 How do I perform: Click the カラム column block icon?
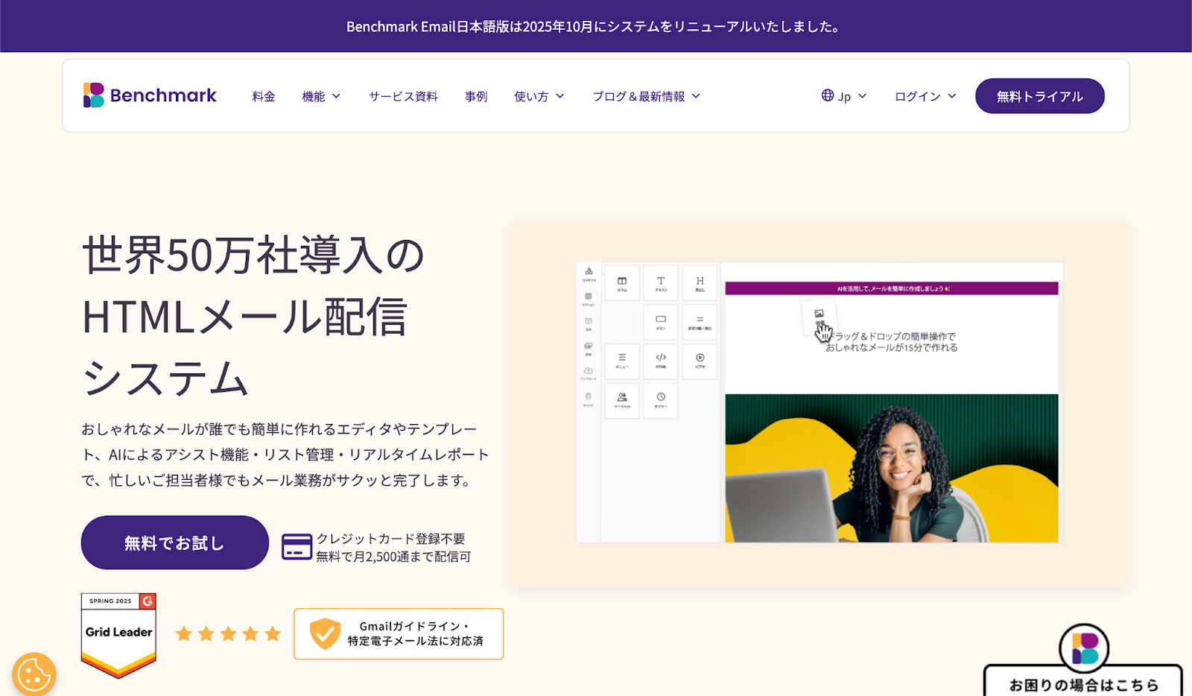coord(622,282)
